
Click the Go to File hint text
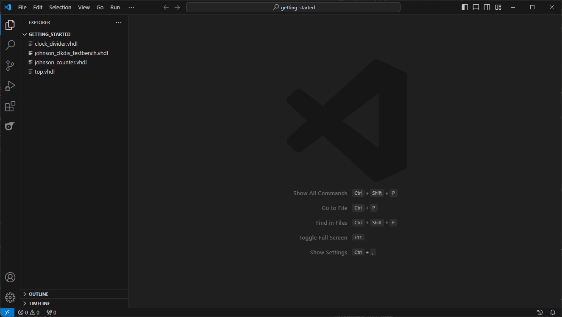pos(334,208)
